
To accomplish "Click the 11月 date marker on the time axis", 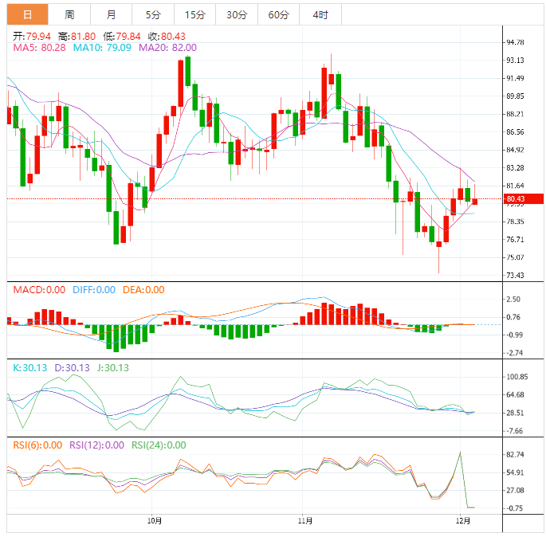I will tap(303, 521).
